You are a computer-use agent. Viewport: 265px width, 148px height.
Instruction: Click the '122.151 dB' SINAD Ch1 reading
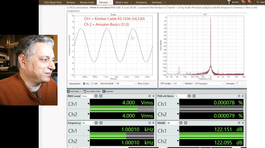(229, 129)
